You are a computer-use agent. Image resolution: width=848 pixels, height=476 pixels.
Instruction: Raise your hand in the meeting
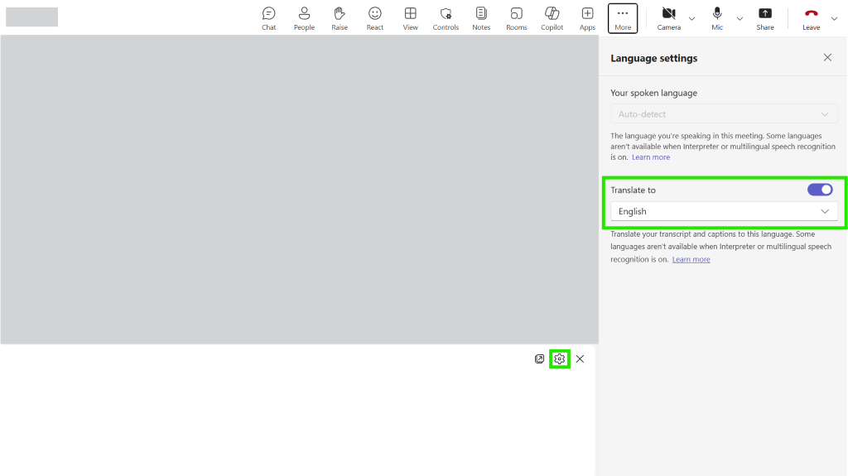[340, 18]
